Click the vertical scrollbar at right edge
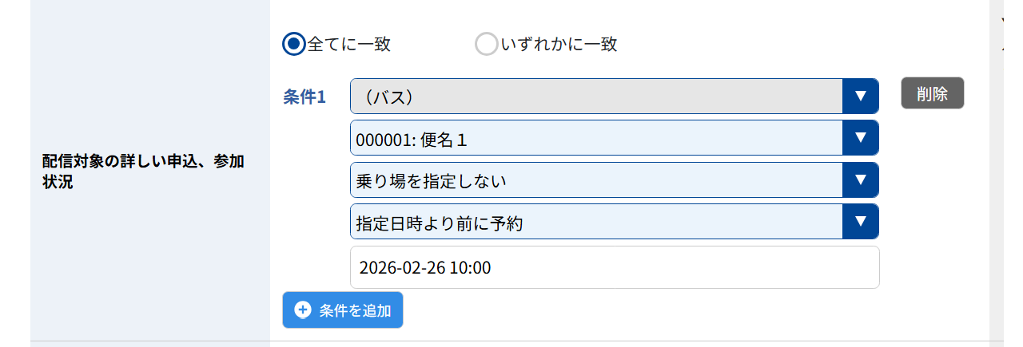This screenshot has width=1023, height=347. tap(996, 173)
